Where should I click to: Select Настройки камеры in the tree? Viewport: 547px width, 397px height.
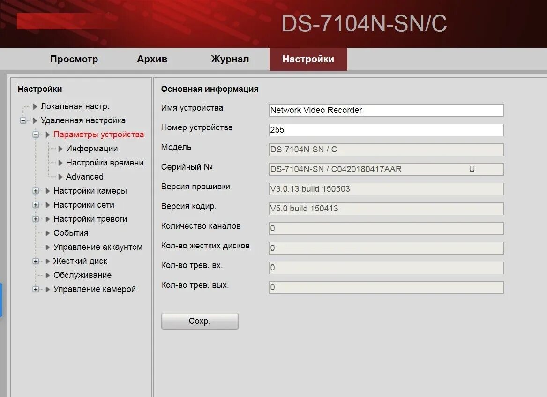[90, 191]
